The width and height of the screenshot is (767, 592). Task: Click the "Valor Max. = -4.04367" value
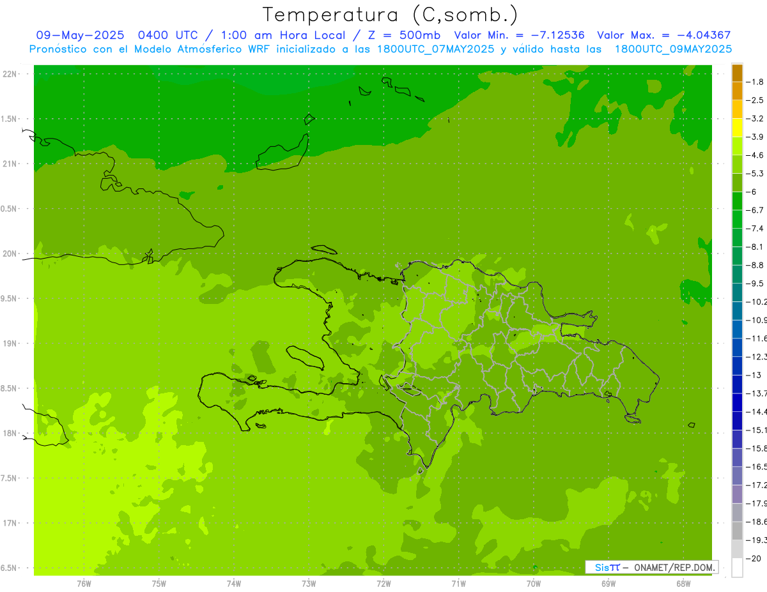tap(664, 36)
